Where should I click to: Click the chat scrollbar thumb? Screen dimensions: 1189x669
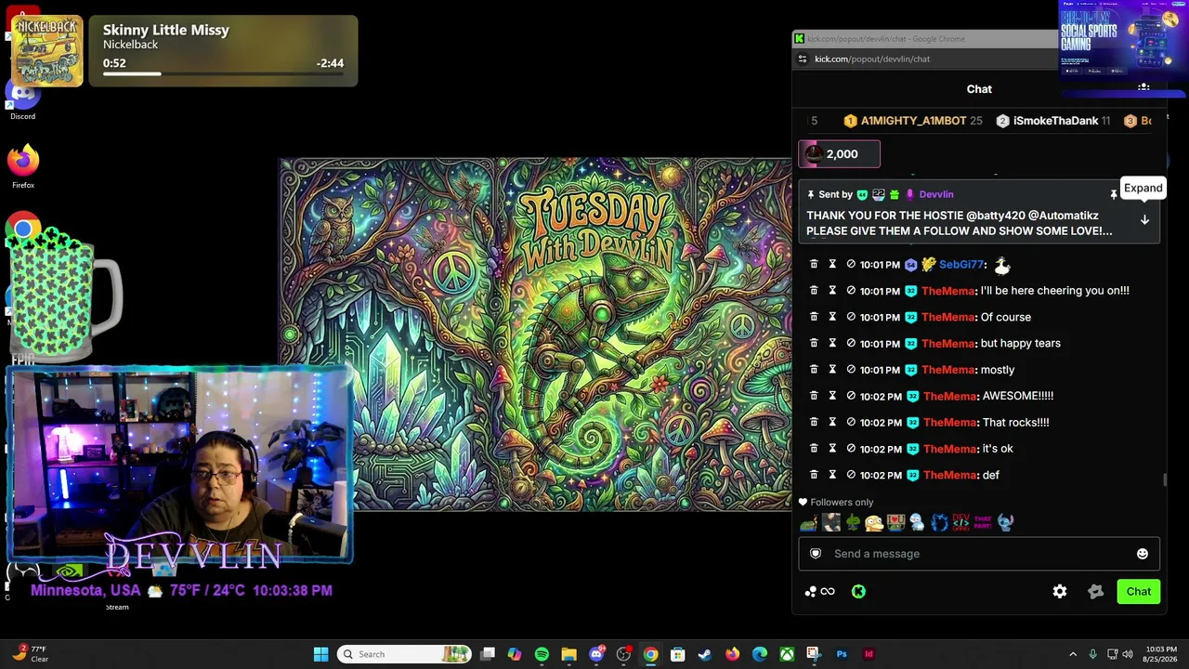1165,479
